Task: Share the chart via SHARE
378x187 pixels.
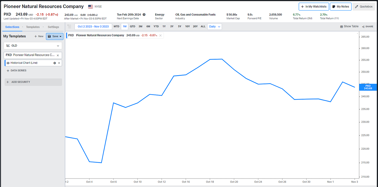Action: pyautogui.click(x=368, y=26)
